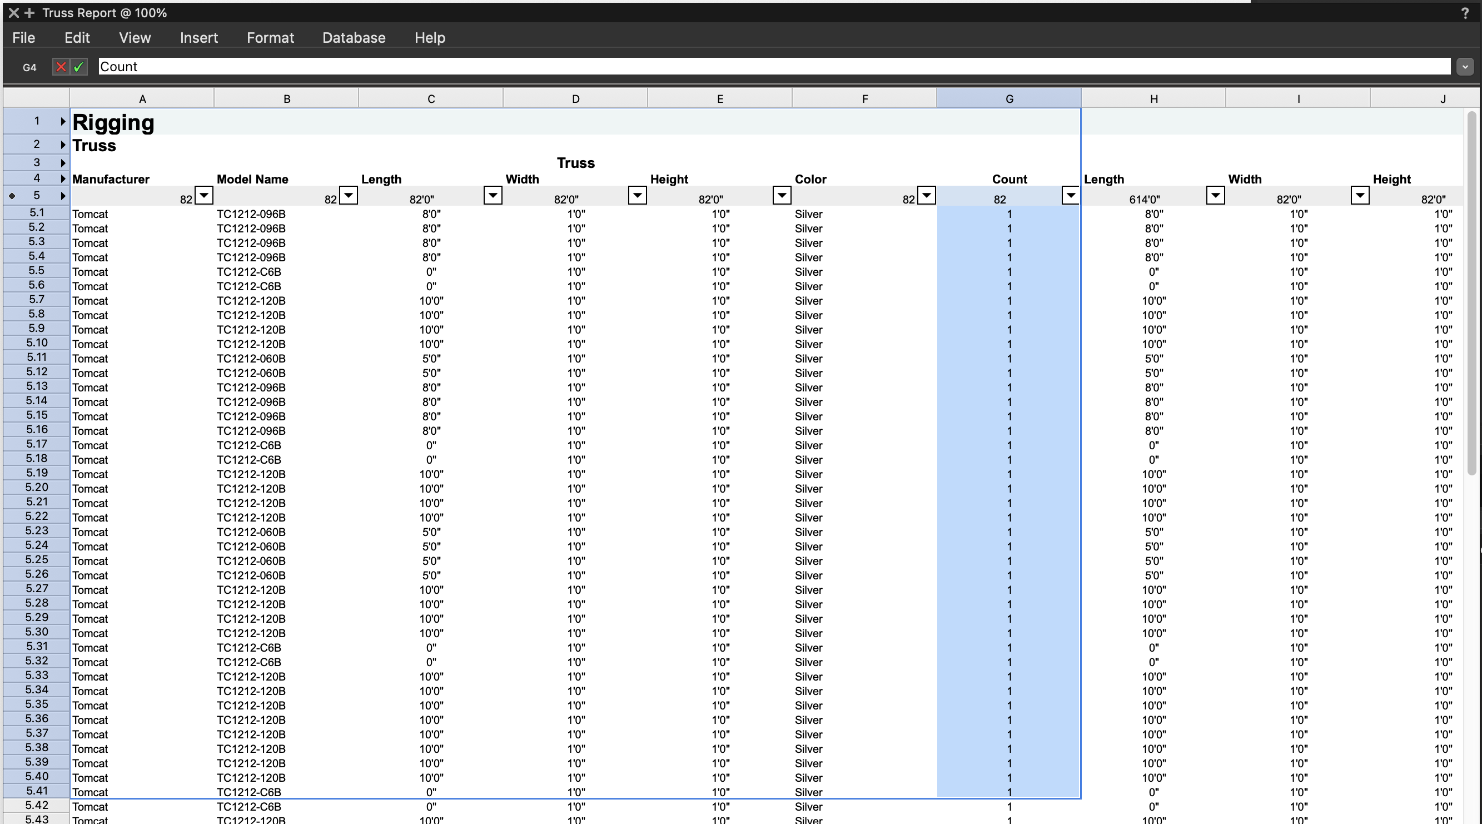Select column G header
1482x824 pixels.
click(1008, 99)
